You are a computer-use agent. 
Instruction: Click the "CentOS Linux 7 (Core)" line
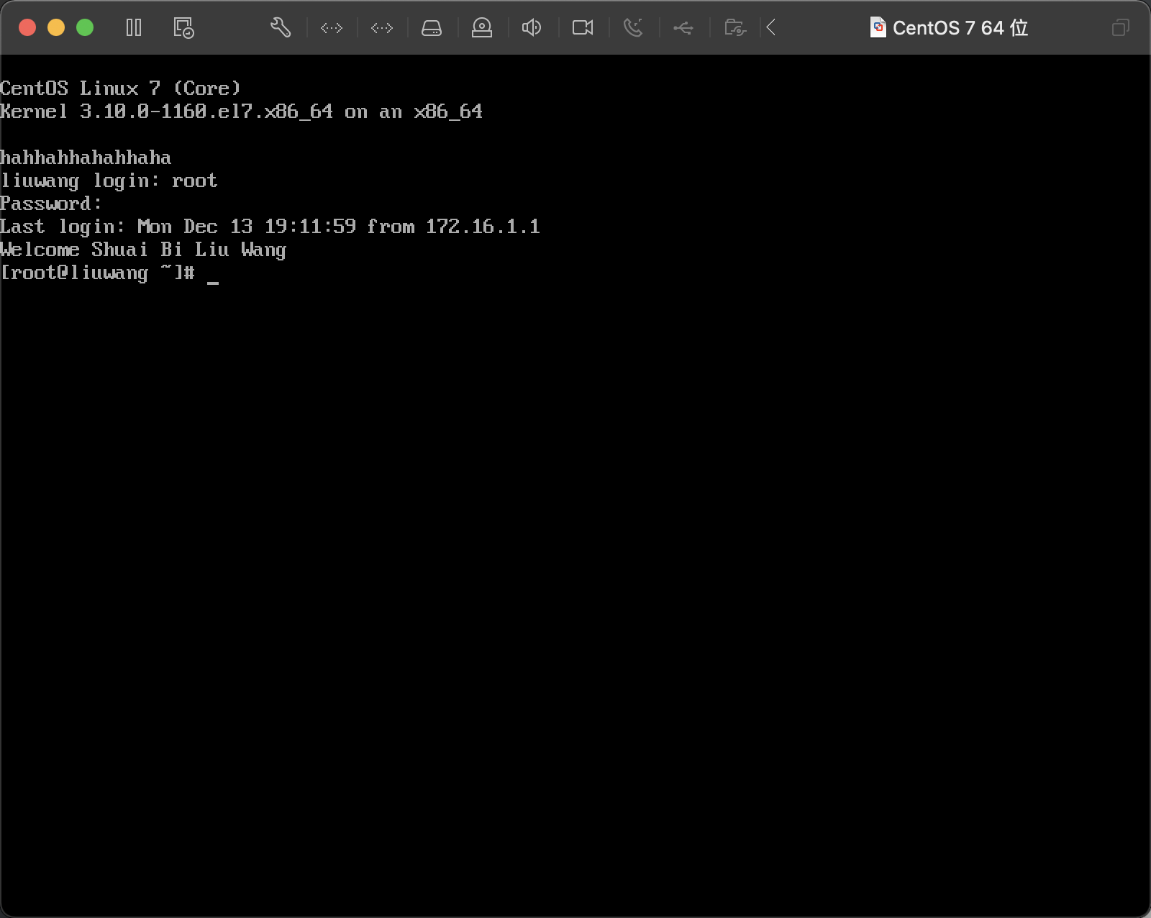120,88
